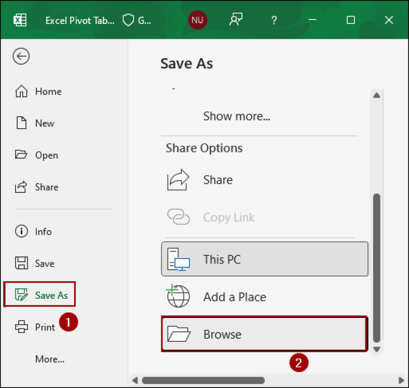The image size is (409, 388).
Task: Close the Excel window
Action: (x=389, y=20)
